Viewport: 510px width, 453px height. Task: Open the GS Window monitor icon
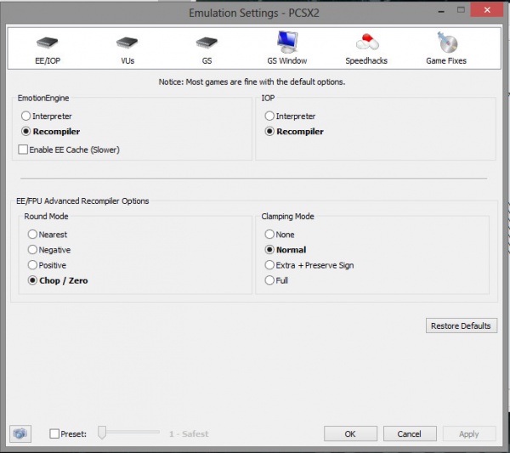coord(287,42)
